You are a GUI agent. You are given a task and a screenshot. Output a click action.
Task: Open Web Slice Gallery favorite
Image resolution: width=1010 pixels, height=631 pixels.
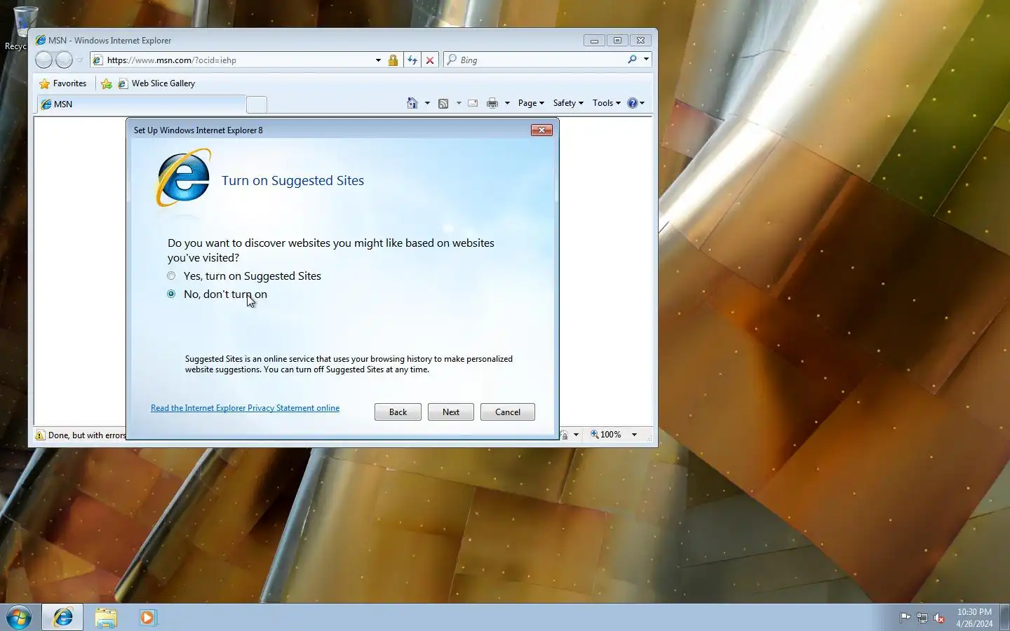point(156,83)
